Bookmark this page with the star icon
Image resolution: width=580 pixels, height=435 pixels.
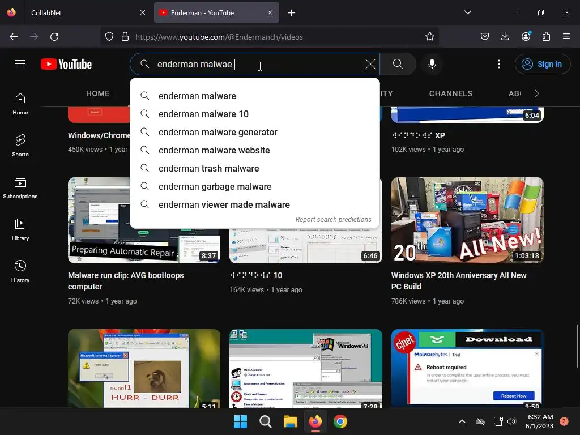pos(429,37)
